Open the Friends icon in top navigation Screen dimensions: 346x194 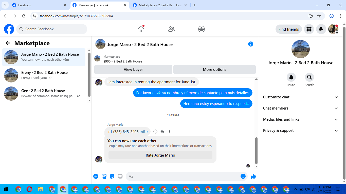pyautogui.click(x=171, y=29)
